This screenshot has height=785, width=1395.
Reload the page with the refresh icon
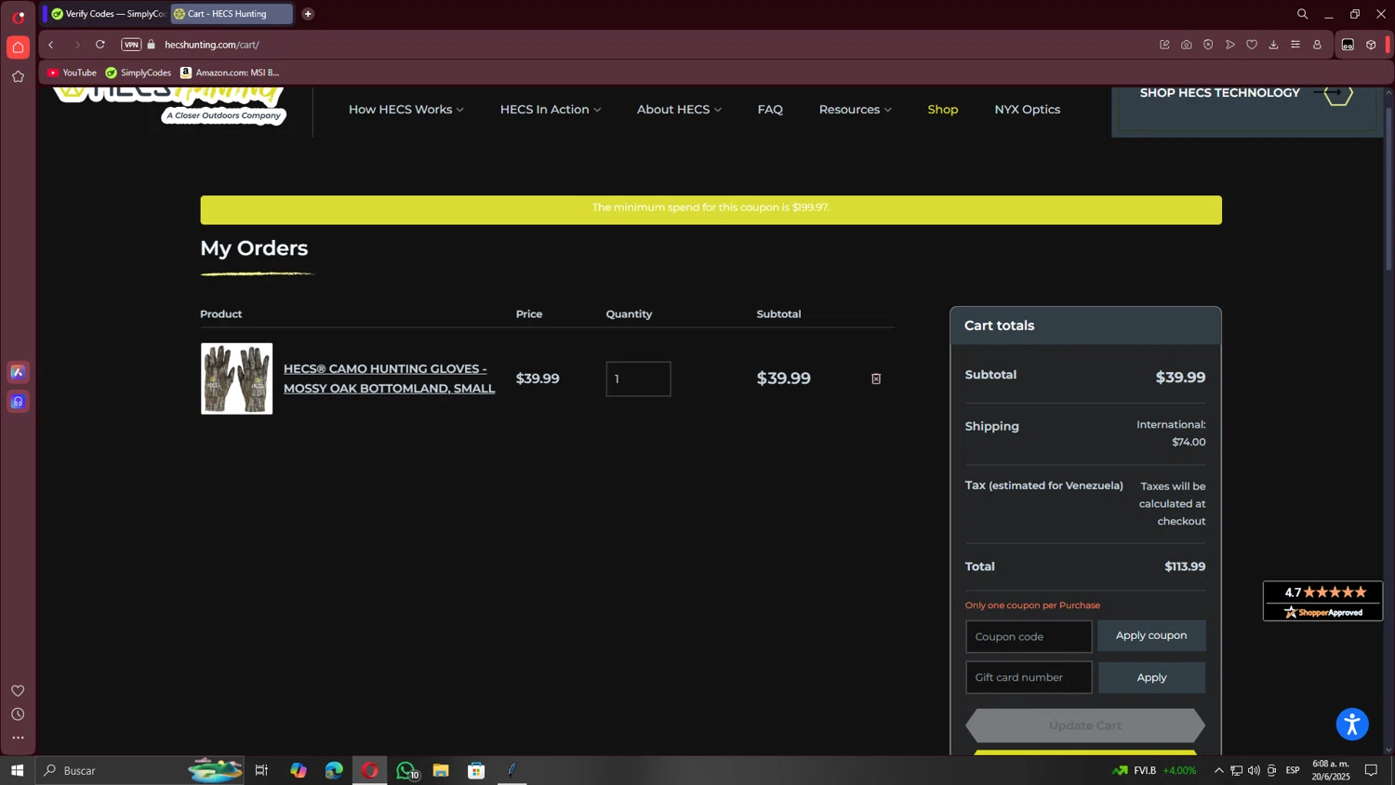(100, 45)
